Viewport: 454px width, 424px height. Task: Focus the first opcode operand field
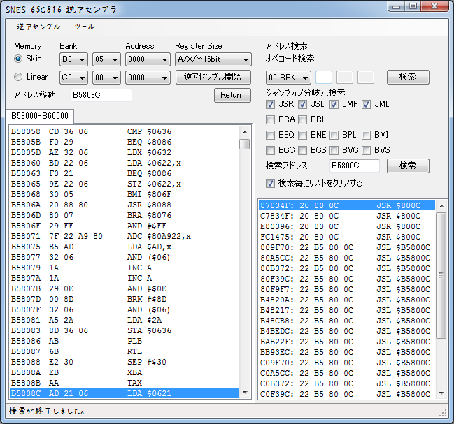point(324,78)
